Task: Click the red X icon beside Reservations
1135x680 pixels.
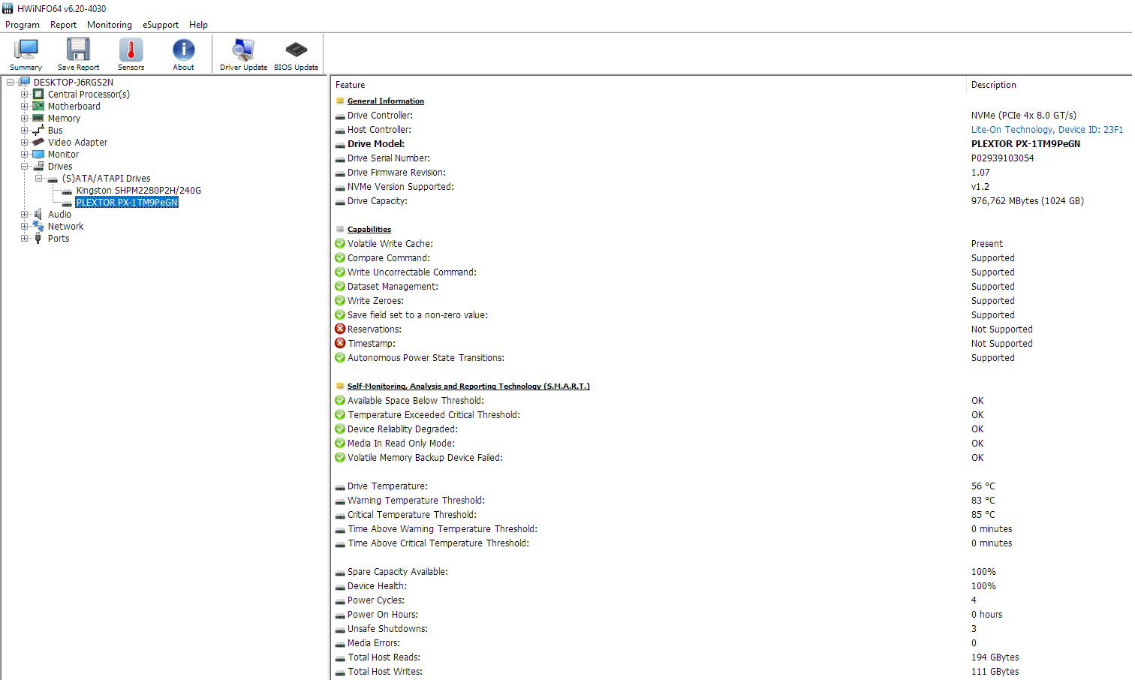Action: click(340, 329)
